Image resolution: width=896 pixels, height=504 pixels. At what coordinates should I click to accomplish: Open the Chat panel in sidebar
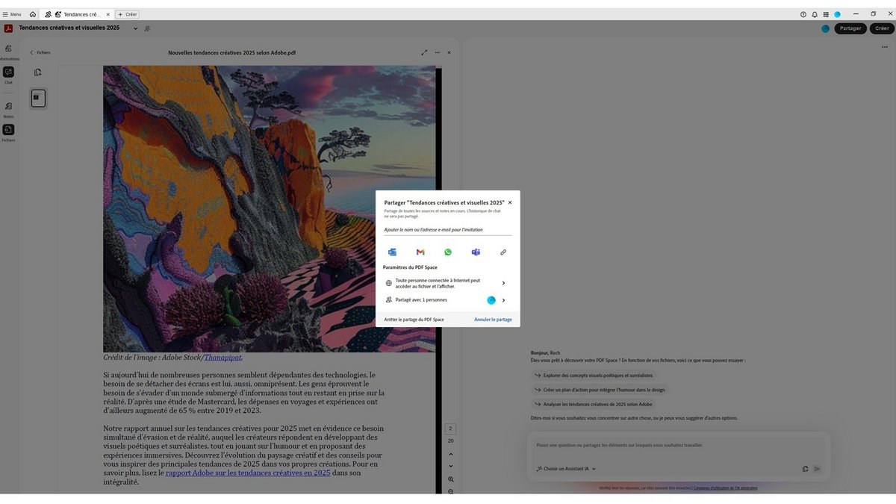[8, 72]
